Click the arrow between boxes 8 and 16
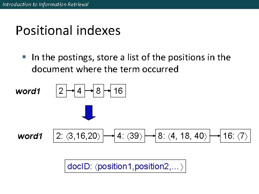Viewport: 259px width, 194px height. pyautogui.click(x=107, y=91)
